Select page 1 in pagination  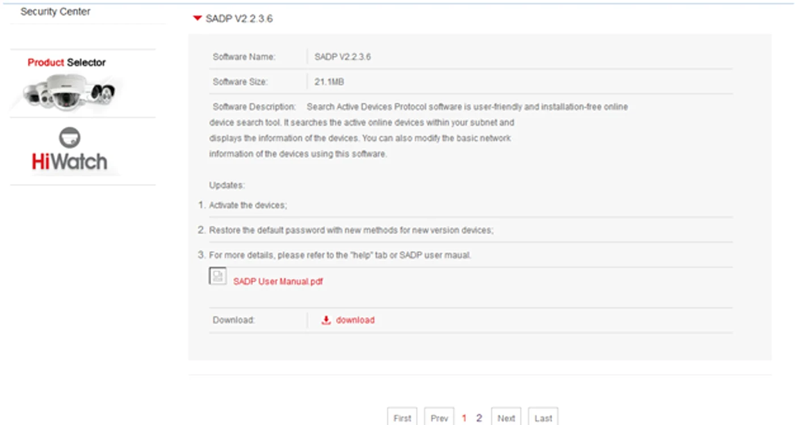click(x=464, y=418)
